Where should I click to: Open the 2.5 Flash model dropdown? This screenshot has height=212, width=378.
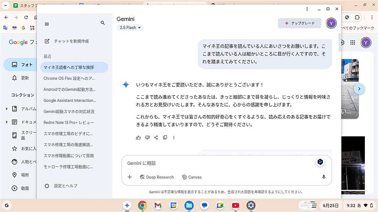130,28
